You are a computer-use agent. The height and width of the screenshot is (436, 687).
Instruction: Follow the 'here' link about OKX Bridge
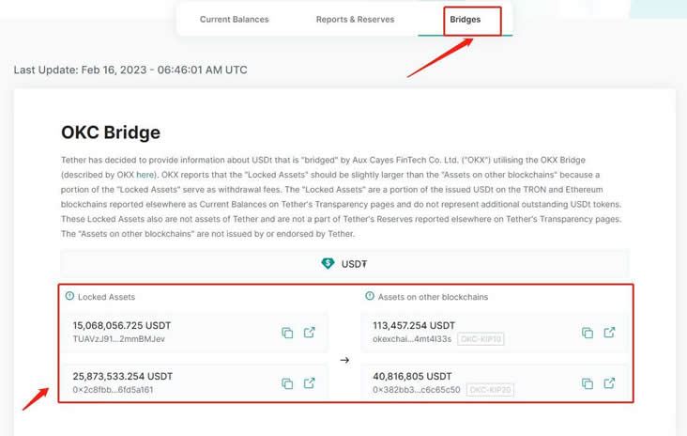[145, 175]
